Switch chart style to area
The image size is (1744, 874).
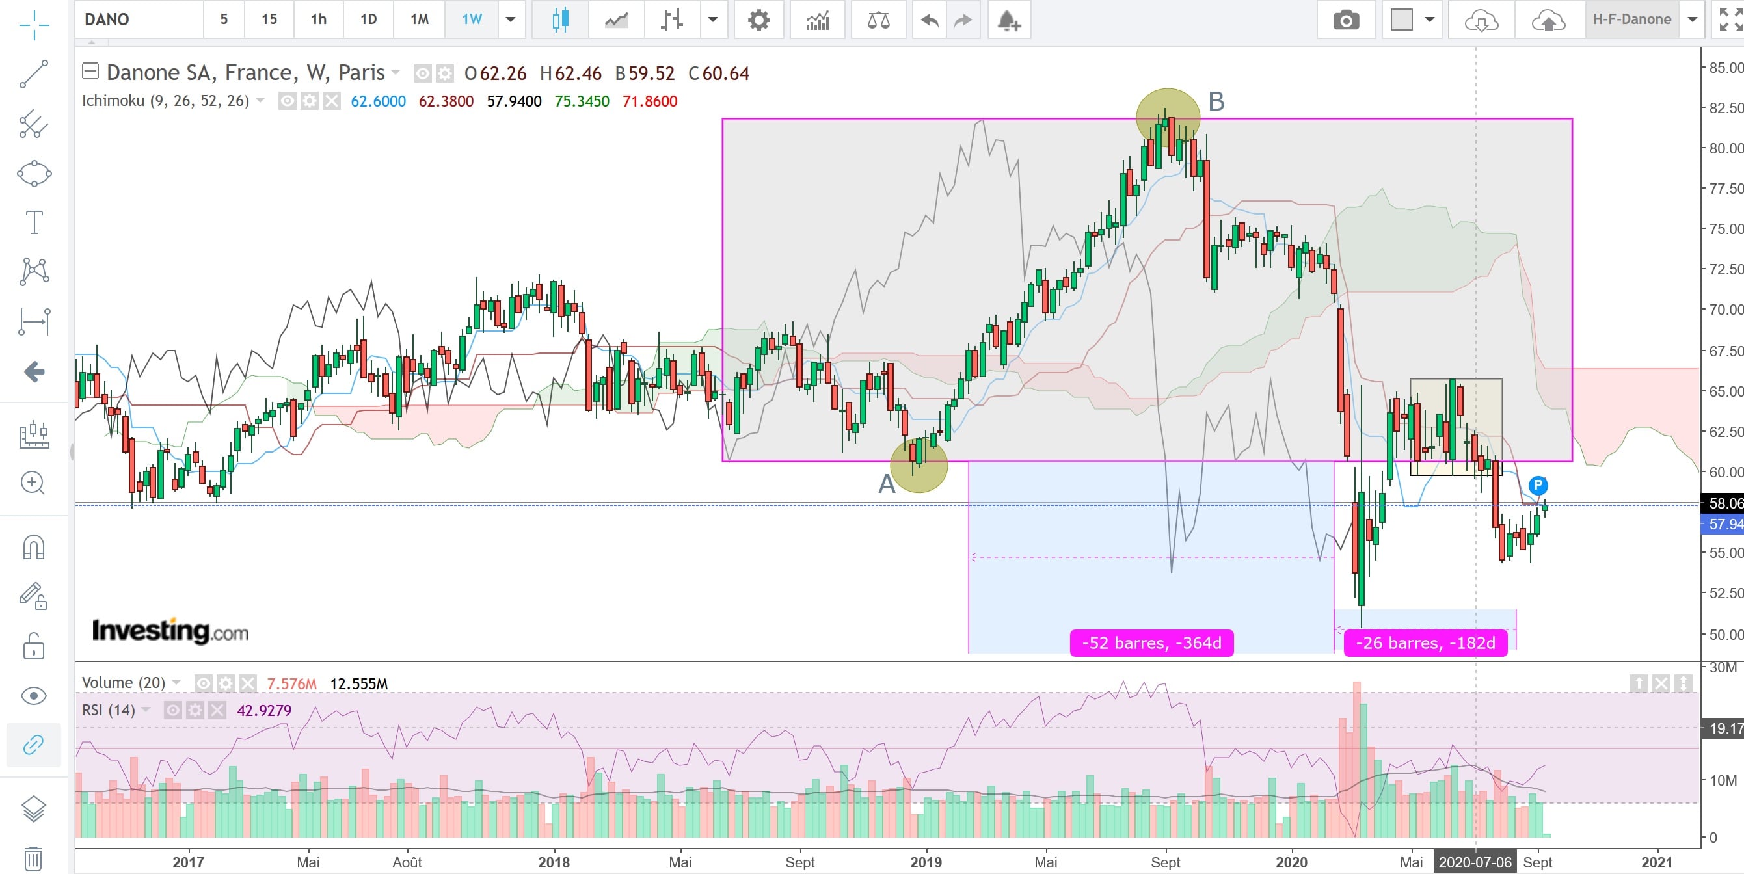616,20
